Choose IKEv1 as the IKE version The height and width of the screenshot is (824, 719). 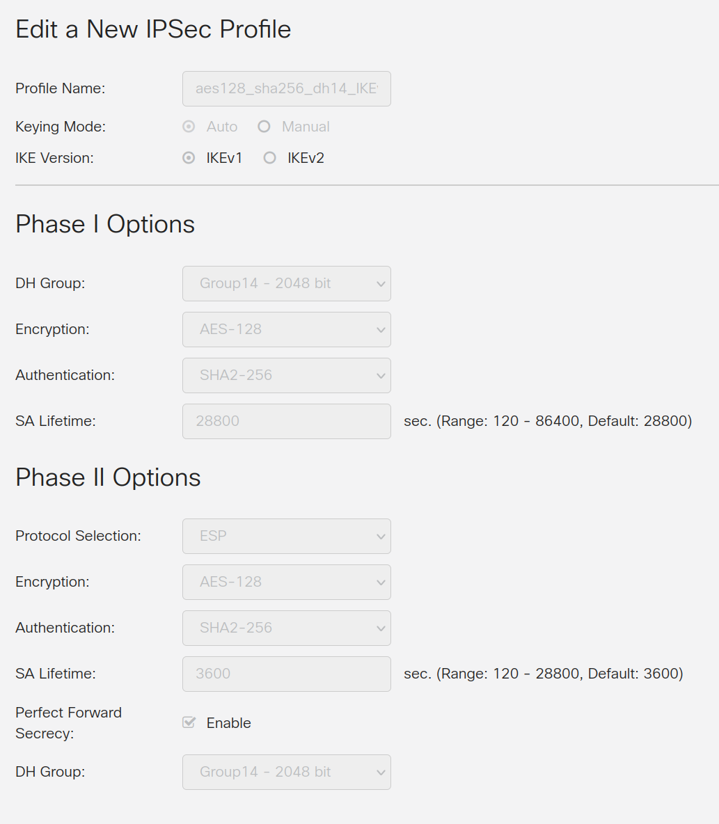tap(189, 158)
